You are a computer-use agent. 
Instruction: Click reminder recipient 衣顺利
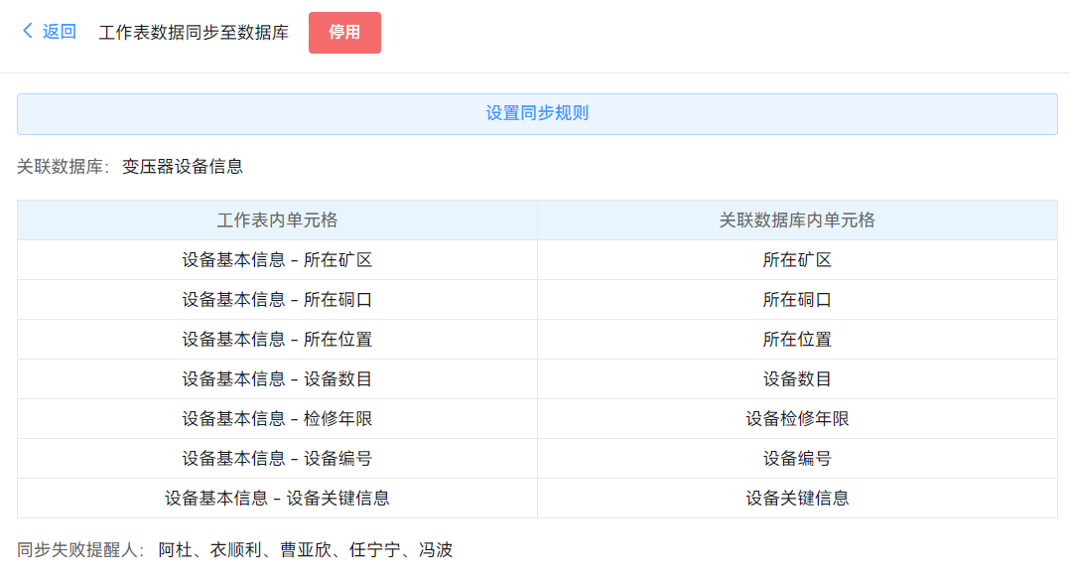click(x=235, y=550)
